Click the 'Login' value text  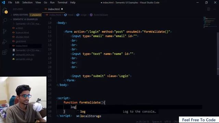pyautogui.click(x=124, y=76)
